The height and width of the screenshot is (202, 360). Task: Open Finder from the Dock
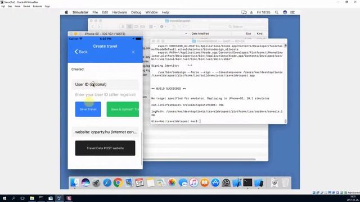pos(74,182)
